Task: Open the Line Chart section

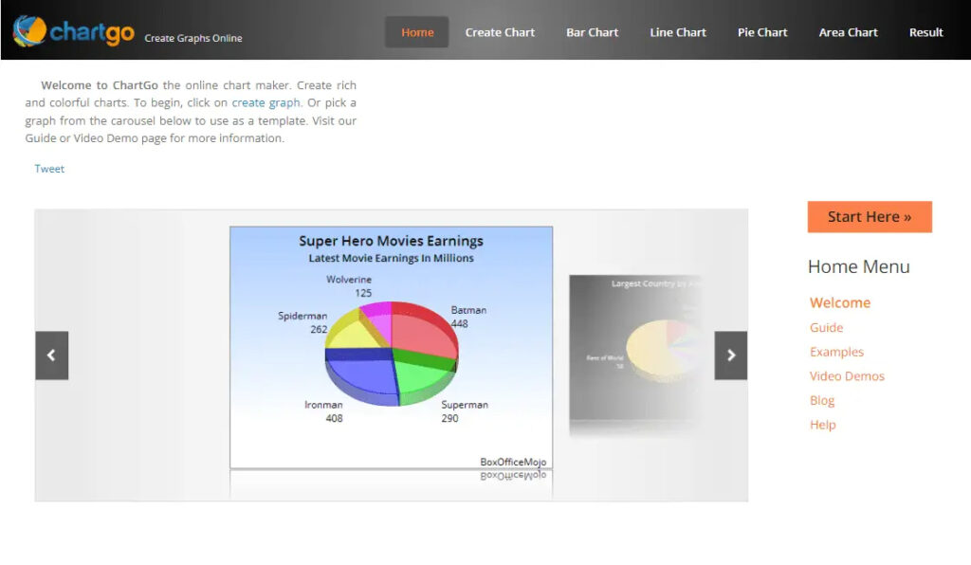Action: coord(678,31)
